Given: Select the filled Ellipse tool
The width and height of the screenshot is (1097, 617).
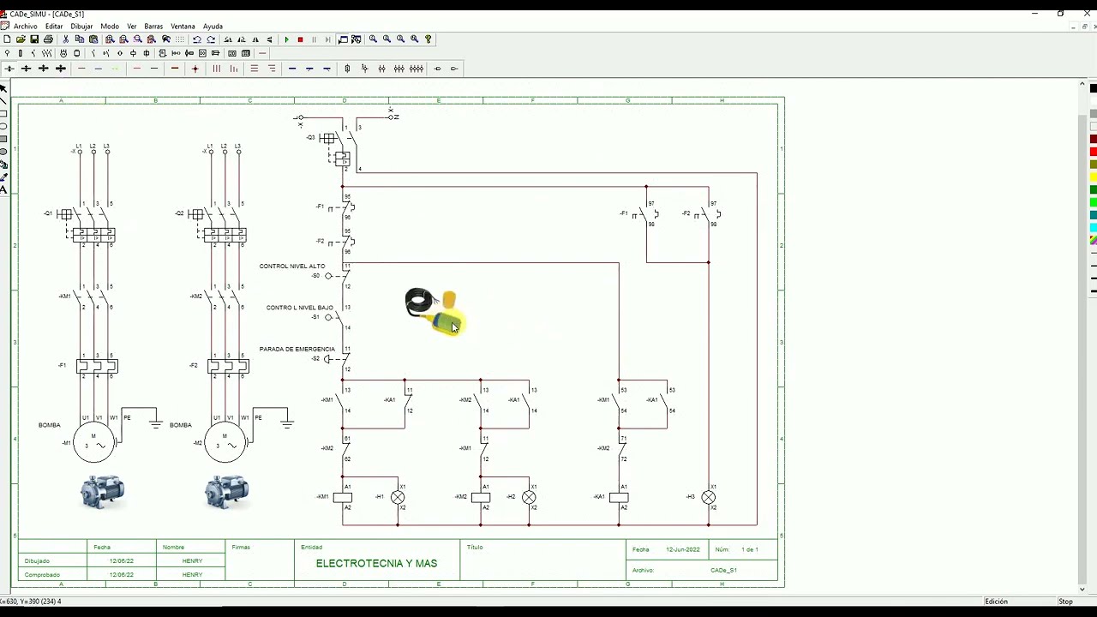Looking at the screenshot, I should (x=3, y=152).
